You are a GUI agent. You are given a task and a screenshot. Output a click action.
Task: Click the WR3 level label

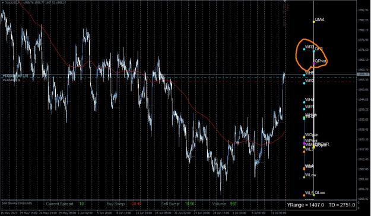point(309,47)
